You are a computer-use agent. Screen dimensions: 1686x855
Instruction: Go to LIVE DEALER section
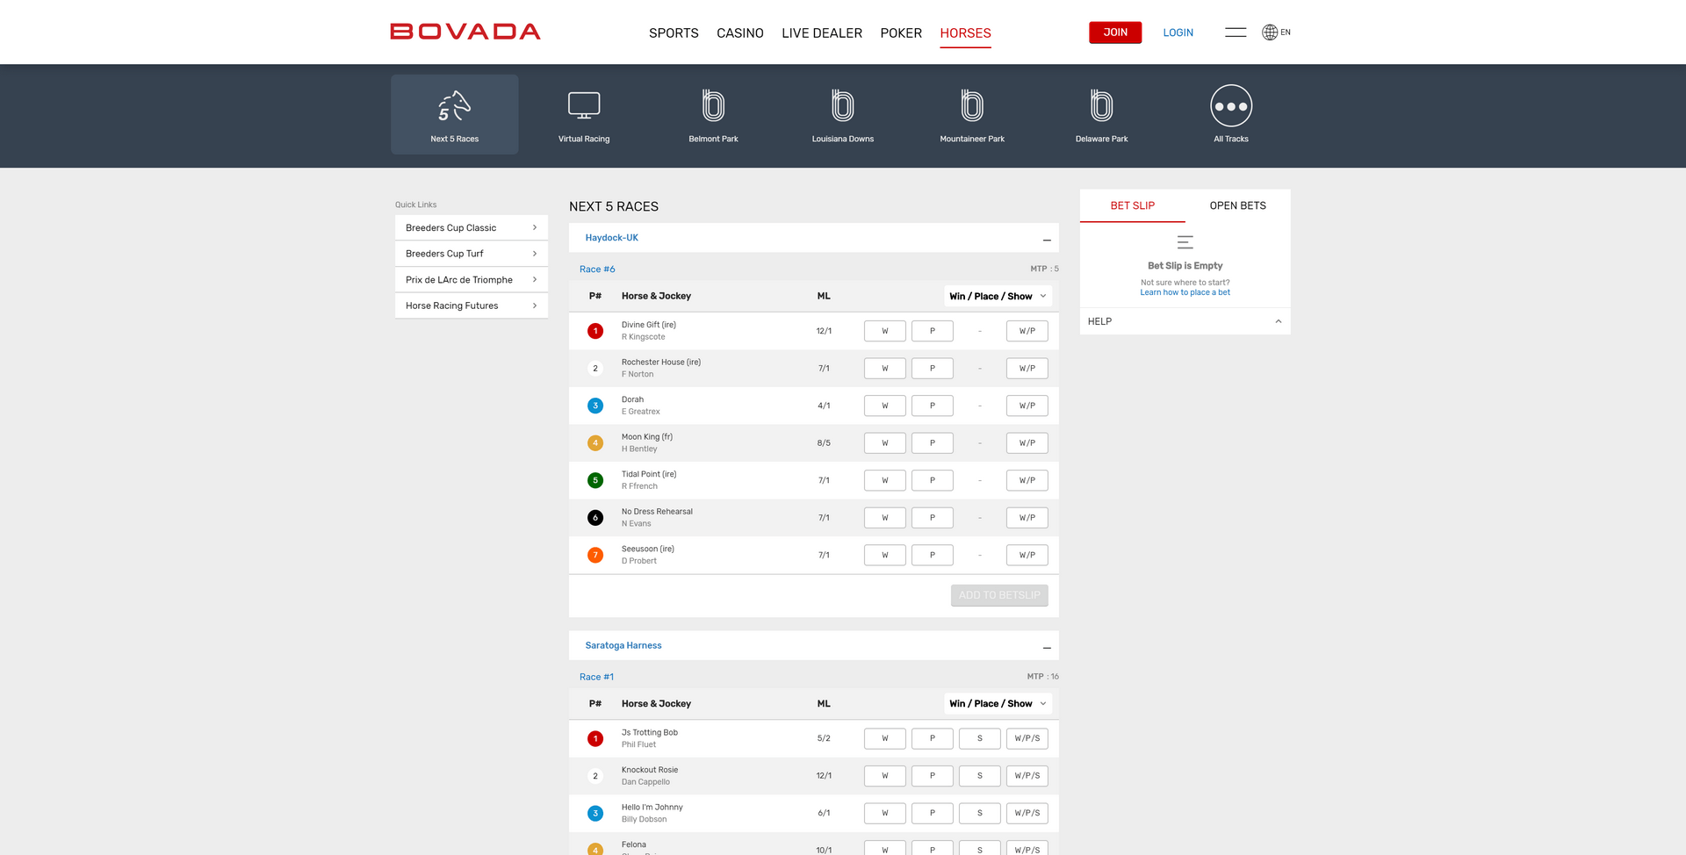822,33
